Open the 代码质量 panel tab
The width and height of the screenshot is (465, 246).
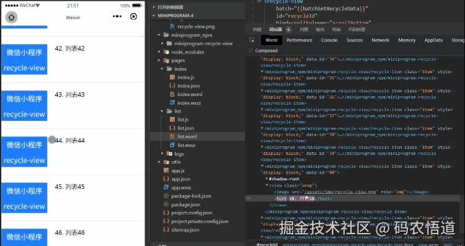click(x=356, y=29)
